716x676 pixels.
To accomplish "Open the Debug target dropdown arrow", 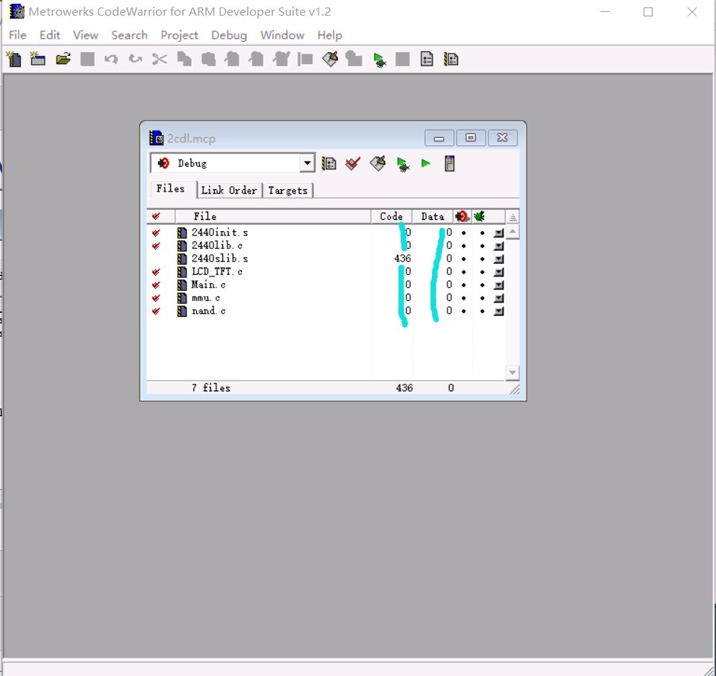I will [307, 163].
